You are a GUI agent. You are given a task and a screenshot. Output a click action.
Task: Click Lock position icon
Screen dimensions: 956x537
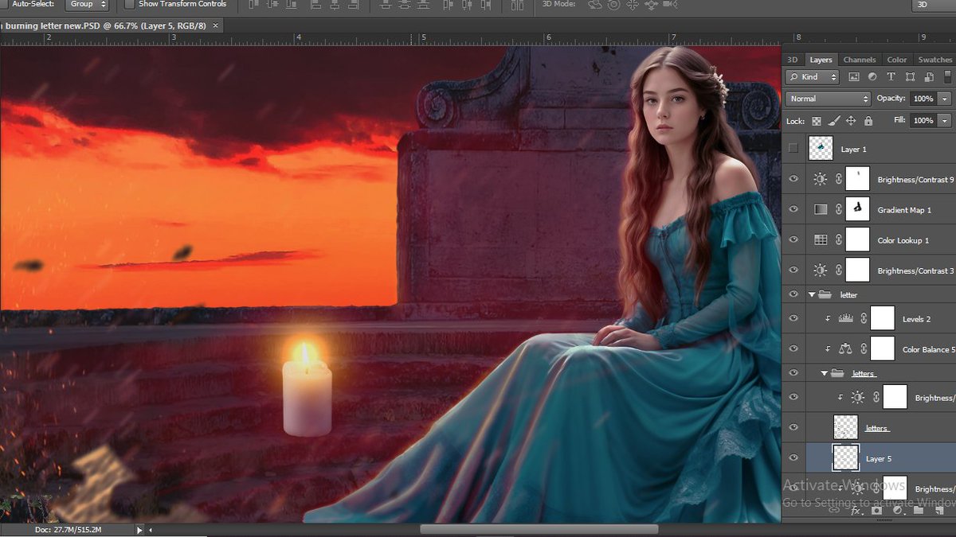851,121
